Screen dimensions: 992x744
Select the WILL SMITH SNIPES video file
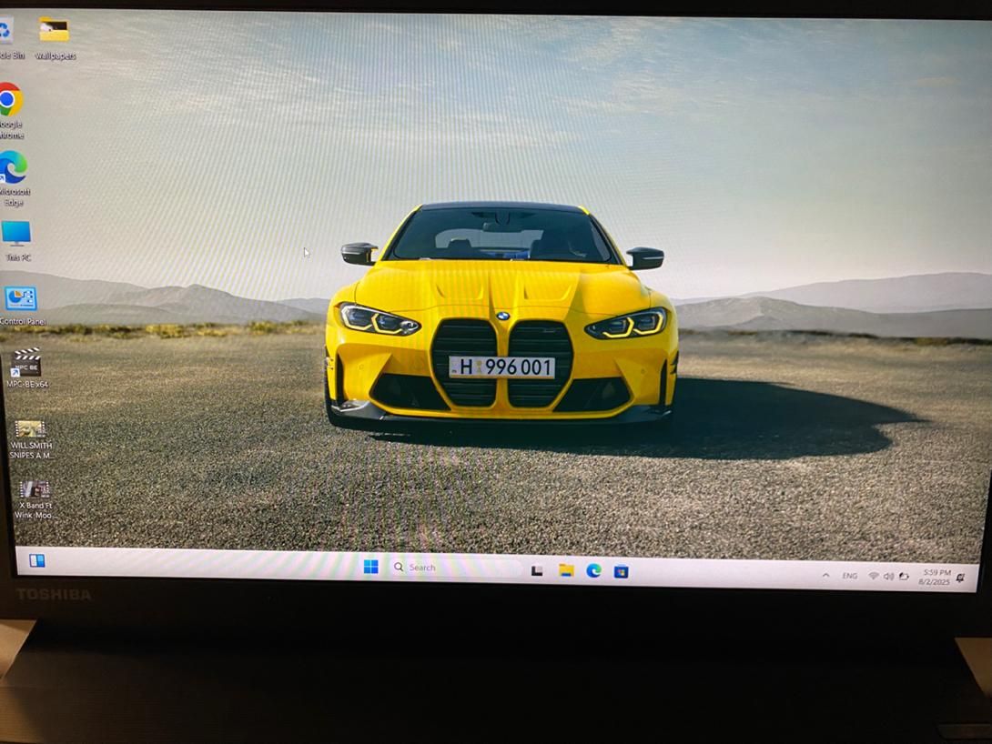click(30, 438)
